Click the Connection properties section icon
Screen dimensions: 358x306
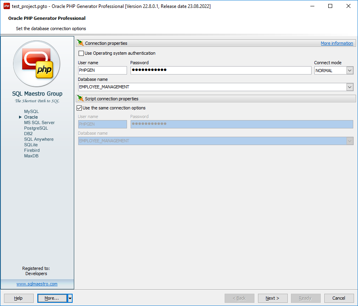pyautogui.click(x=81, y=43)
